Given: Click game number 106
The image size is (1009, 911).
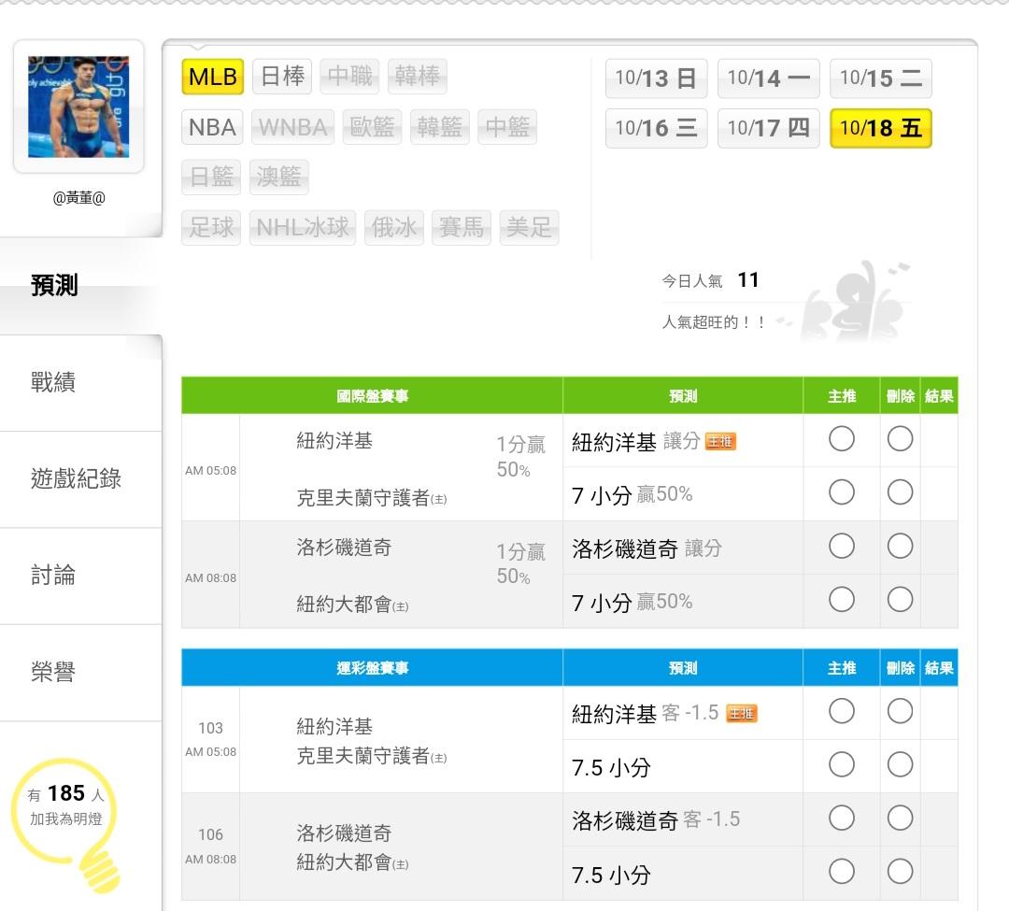Looking at the screenshot, I should [210, 834].
